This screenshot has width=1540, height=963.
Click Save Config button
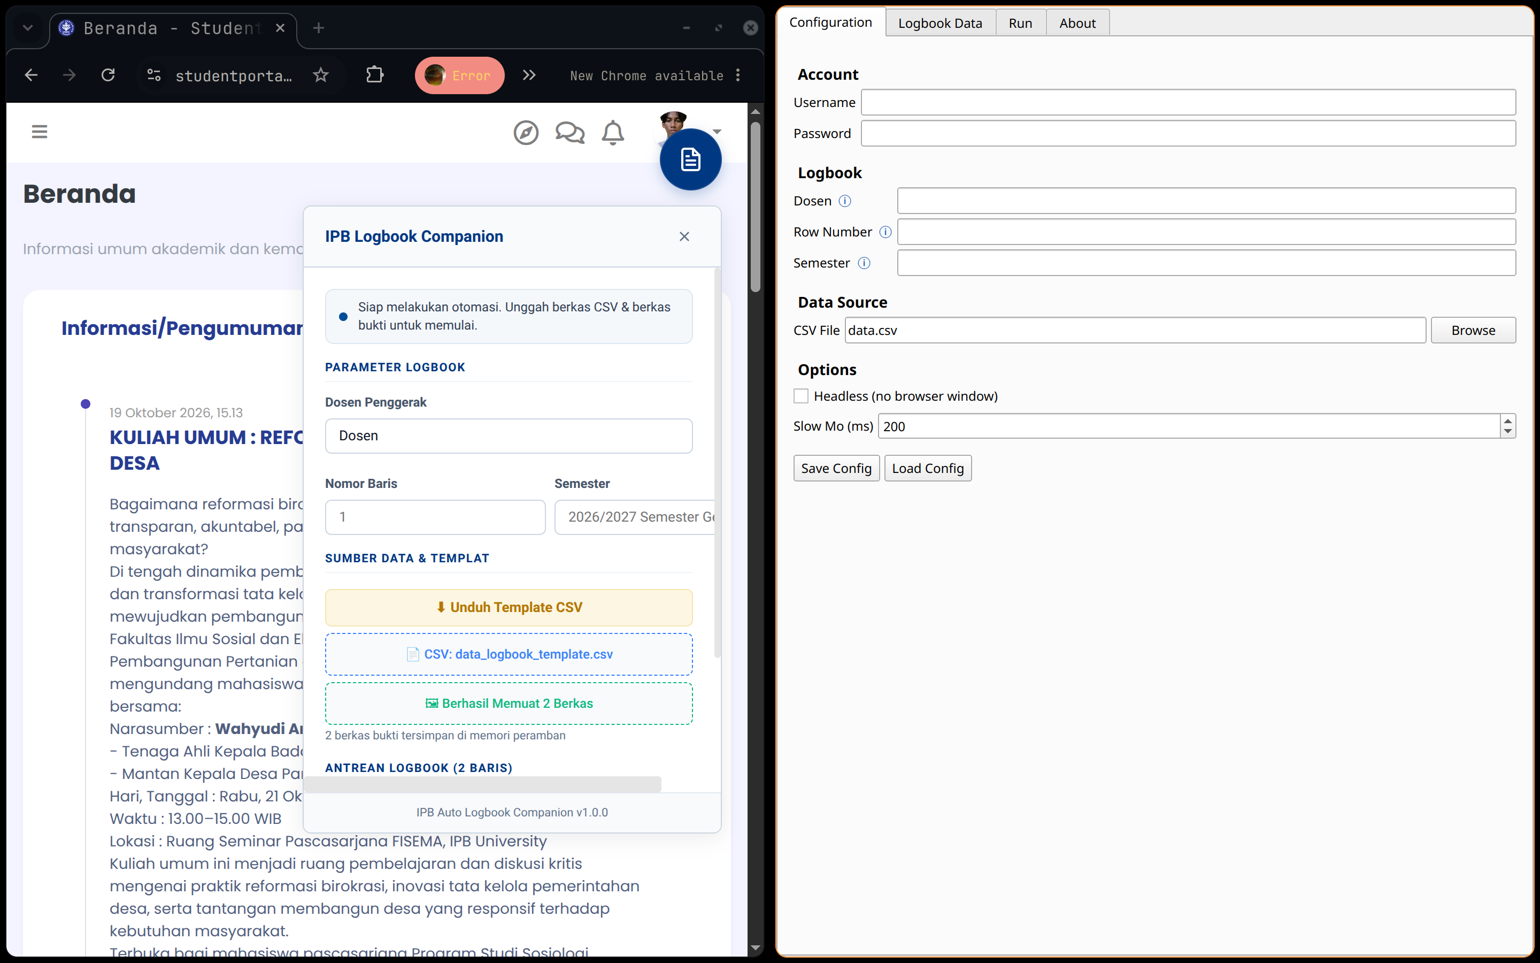tap(836, 468)
